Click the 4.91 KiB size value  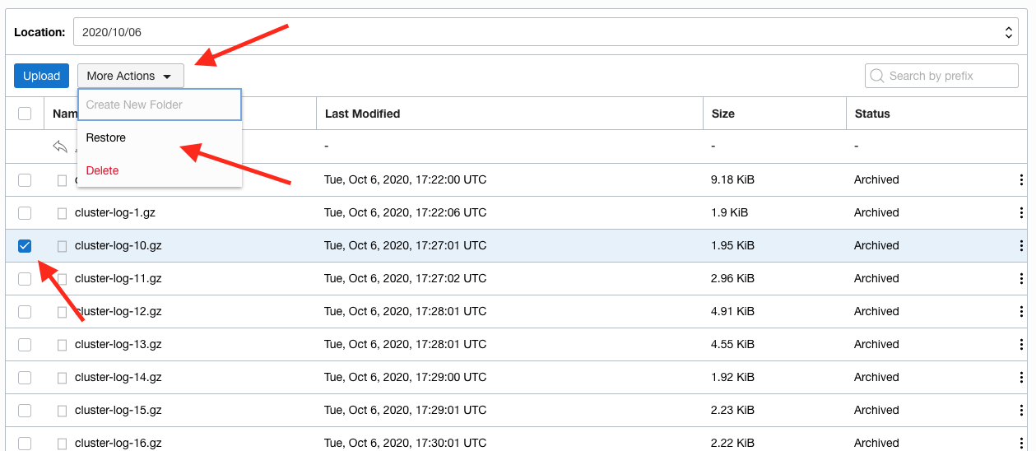(x=732, y=311)
